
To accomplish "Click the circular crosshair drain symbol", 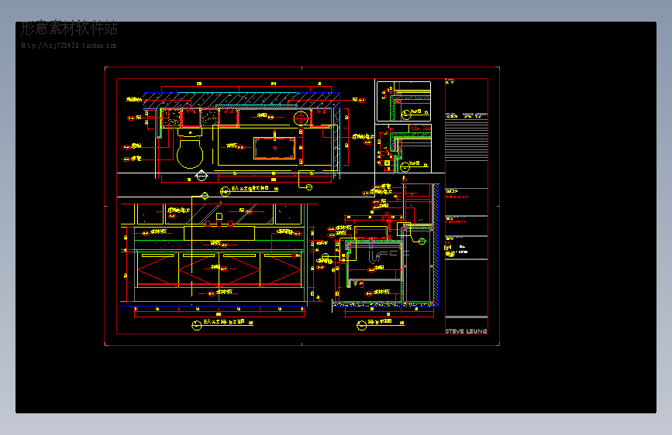I will [x=301, y=118].
